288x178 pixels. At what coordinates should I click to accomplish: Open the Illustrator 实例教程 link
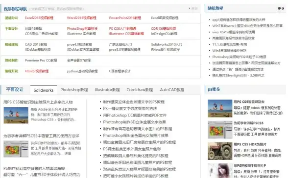[x=81, y=34]
